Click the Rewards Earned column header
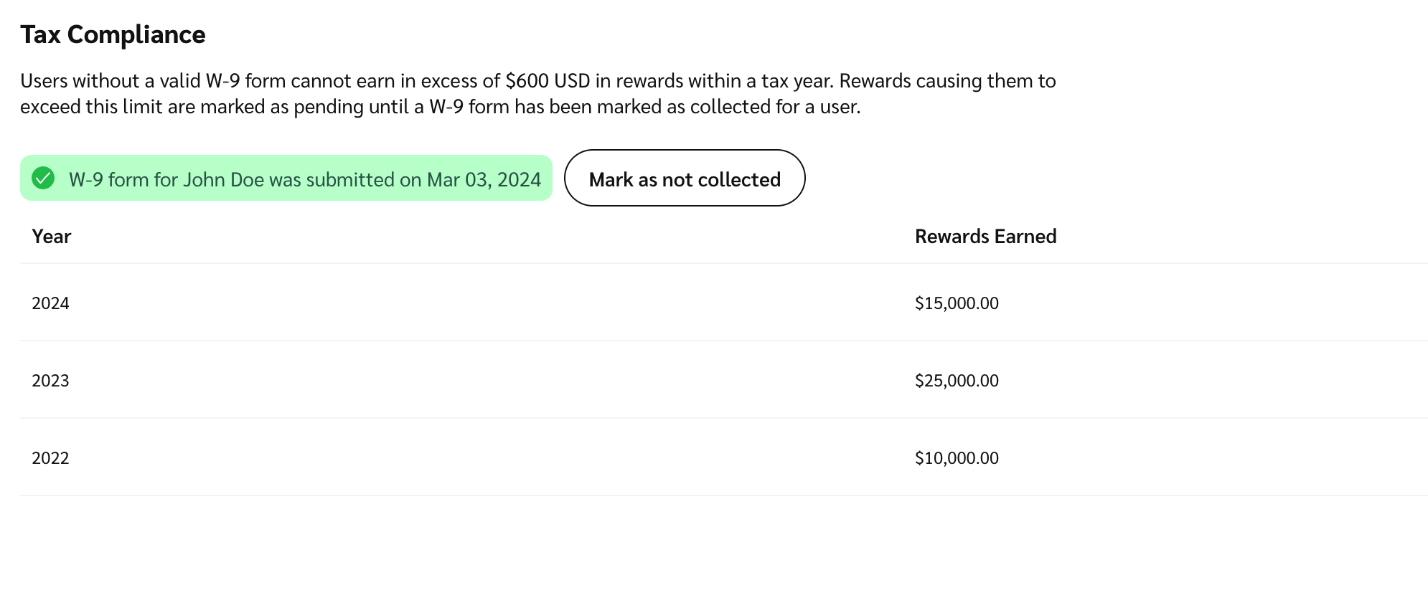The width and height of the screenshot is (1428, 598). pyautogui.click(x=985, y=237)
